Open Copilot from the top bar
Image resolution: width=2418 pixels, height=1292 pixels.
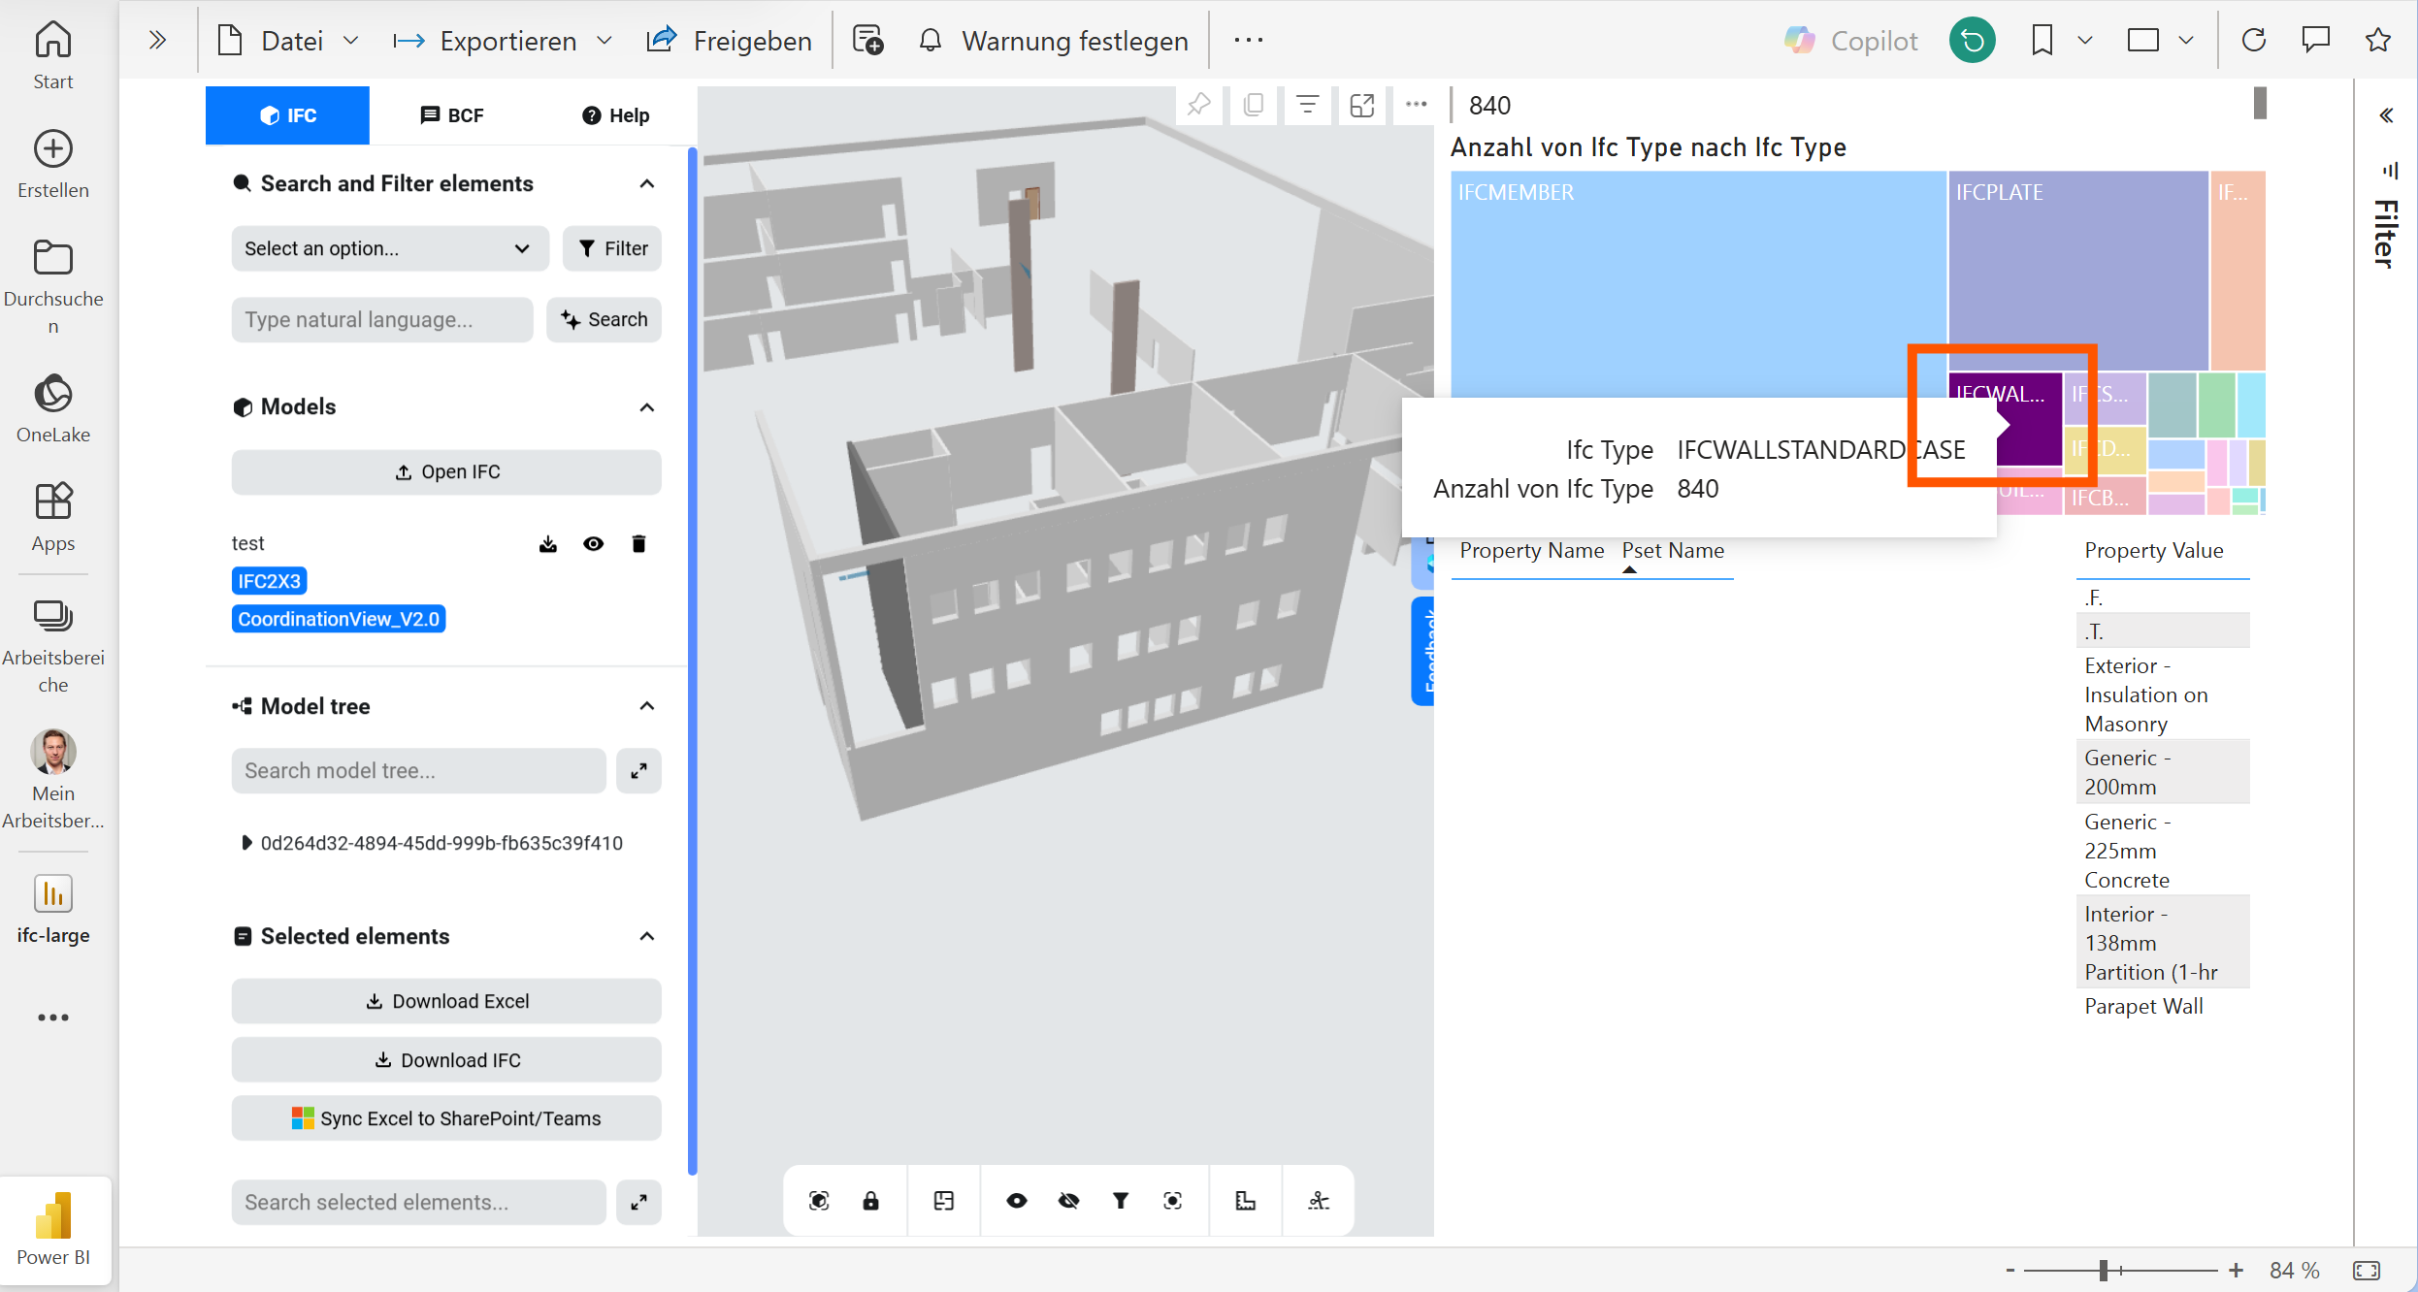[x=1851, y=41]
